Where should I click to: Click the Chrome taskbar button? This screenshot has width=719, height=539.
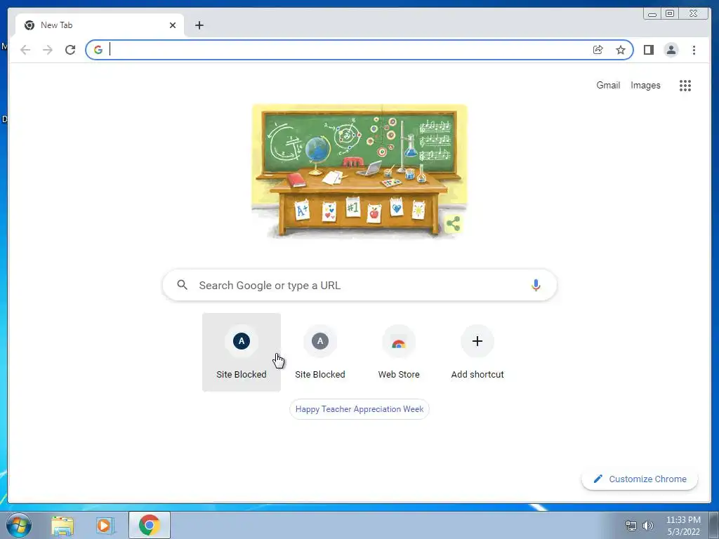point(149,525)
